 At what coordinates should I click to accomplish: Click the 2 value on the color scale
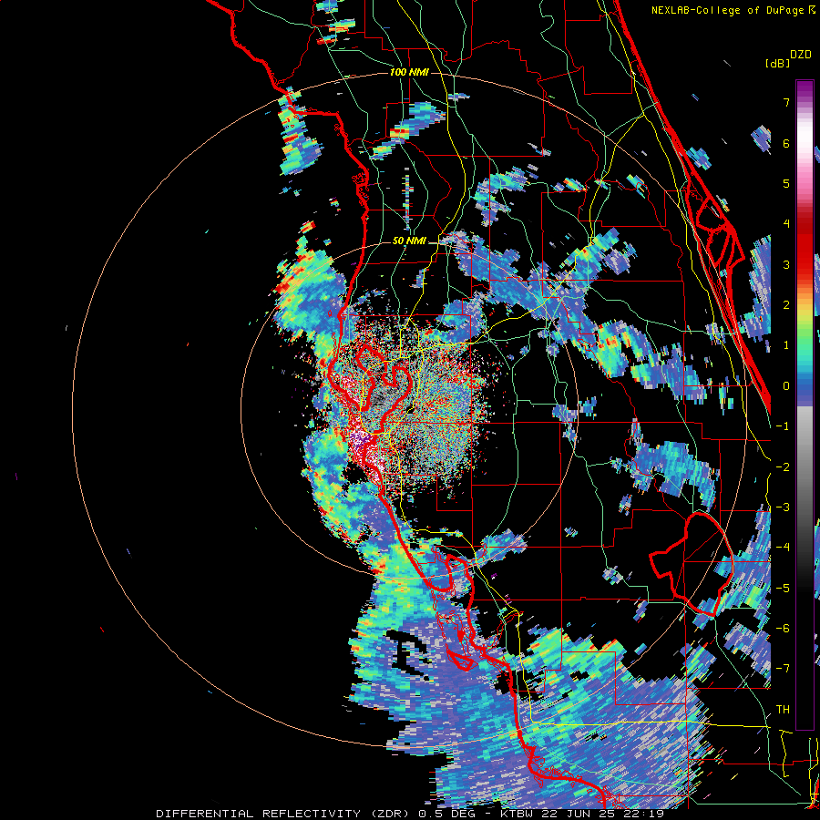point(786,305)
